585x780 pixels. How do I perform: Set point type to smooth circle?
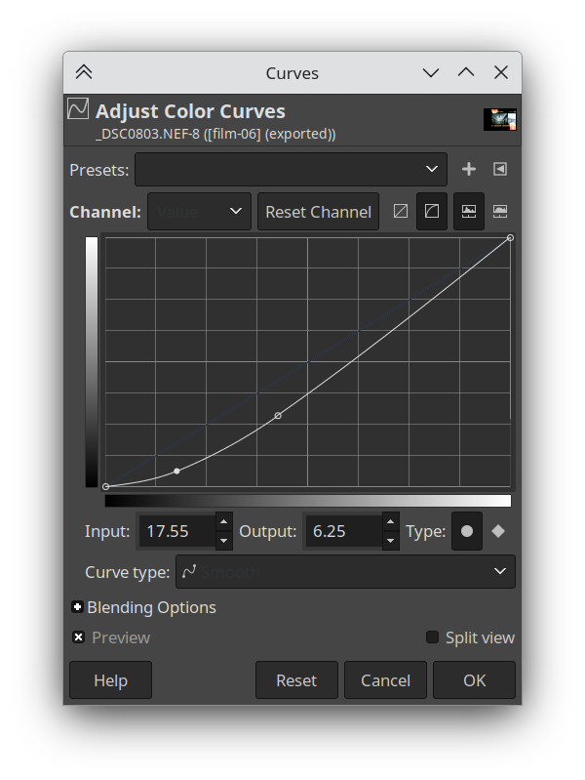pyautogui.click(x=467, y=531)
